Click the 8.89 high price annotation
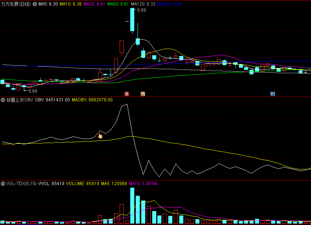 [142, 10]
